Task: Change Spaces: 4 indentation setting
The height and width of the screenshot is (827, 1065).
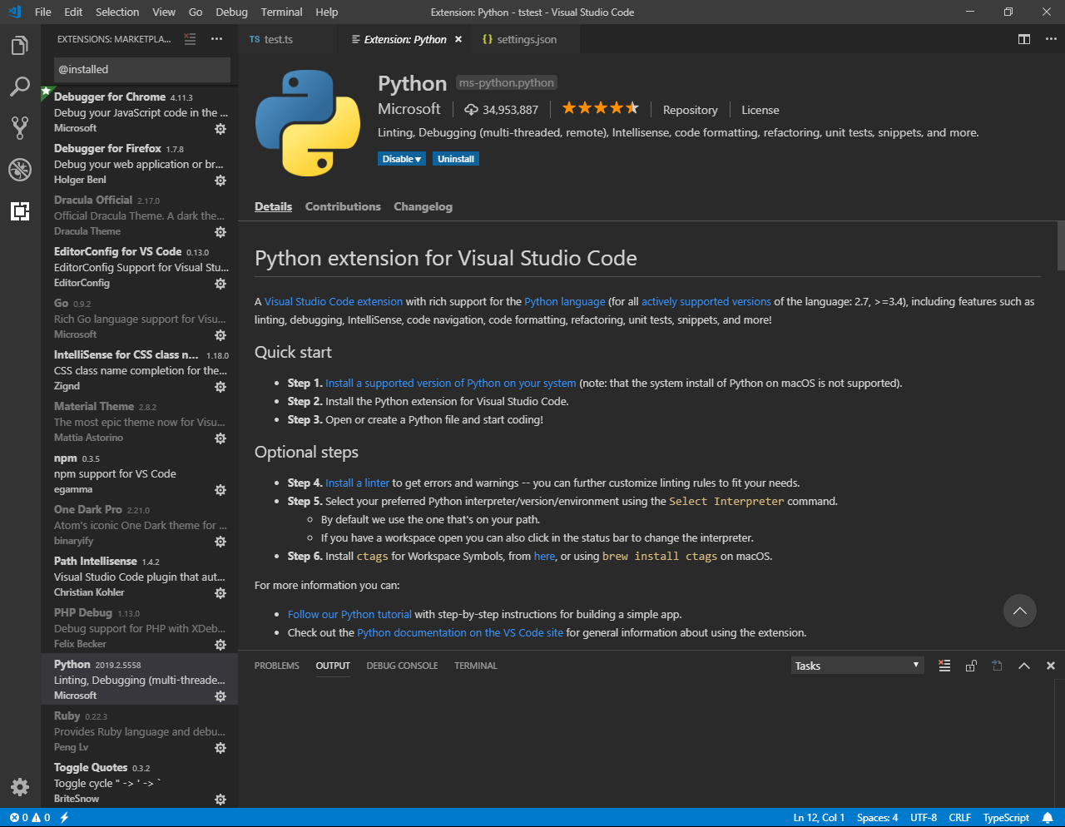Action: tap(878, 818)
